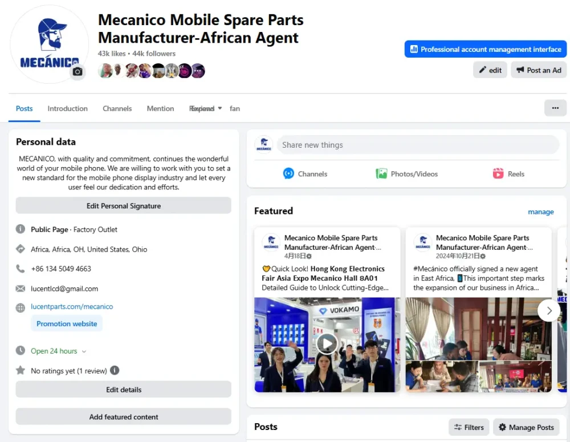Click the first follower avatar
The image size is (570, 442).
[105, 71]
